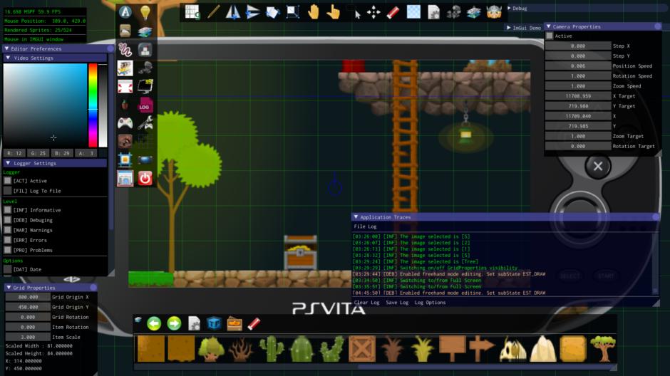Click the green left arrow in asset bar
The height and width of the screenshot is (376, 670).
[x=154, y=323]
